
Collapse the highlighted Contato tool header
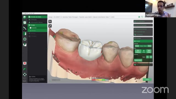(x=143, y=41)
